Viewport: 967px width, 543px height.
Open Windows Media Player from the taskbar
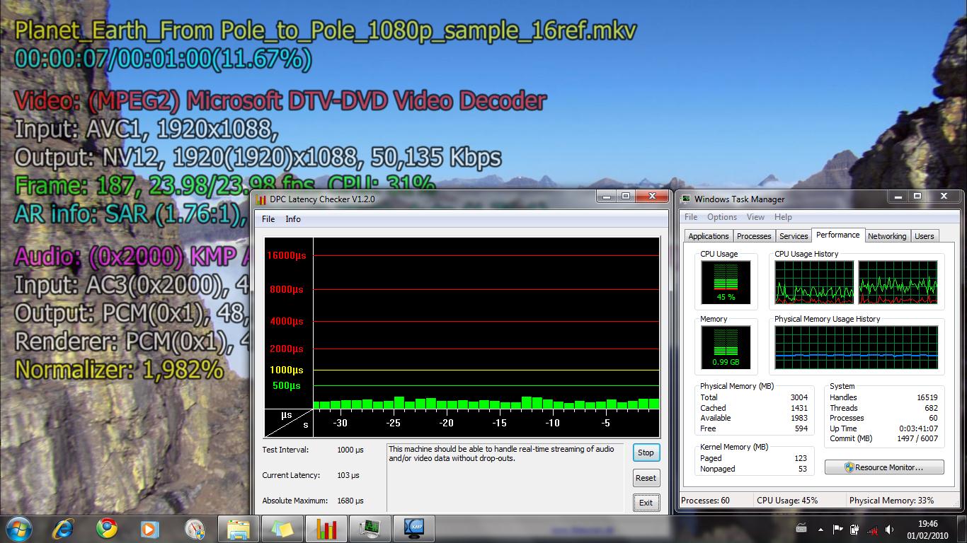(x=150, y=529)
